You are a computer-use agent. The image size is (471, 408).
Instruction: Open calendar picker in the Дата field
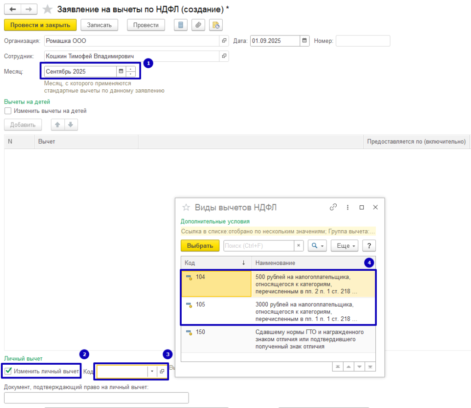tap(304, 41)
